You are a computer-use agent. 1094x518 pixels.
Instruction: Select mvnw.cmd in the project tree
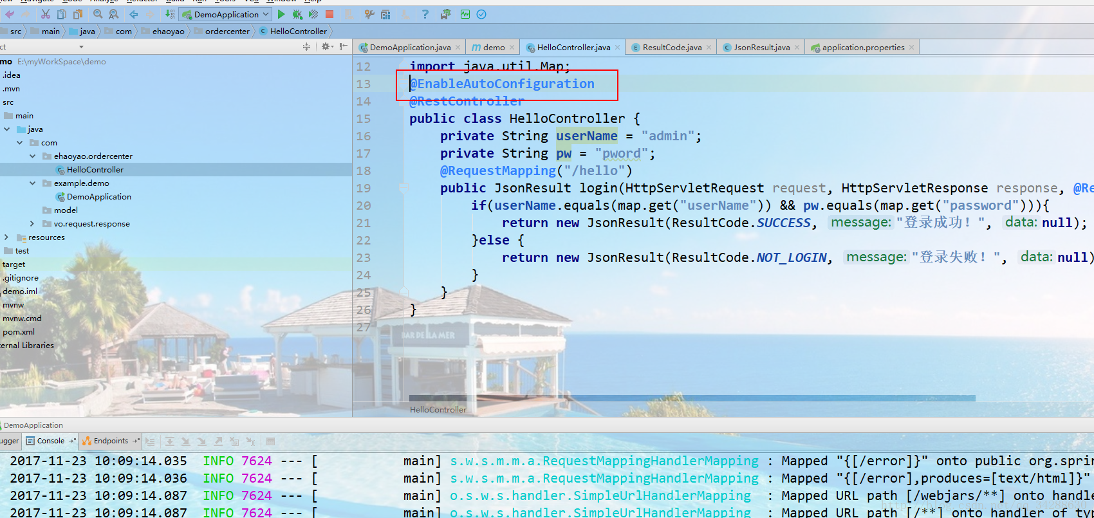pyautogui.click(x=22, y=319)
